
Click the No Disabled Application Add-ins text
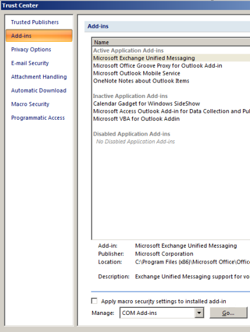click(x=136, y=142)
